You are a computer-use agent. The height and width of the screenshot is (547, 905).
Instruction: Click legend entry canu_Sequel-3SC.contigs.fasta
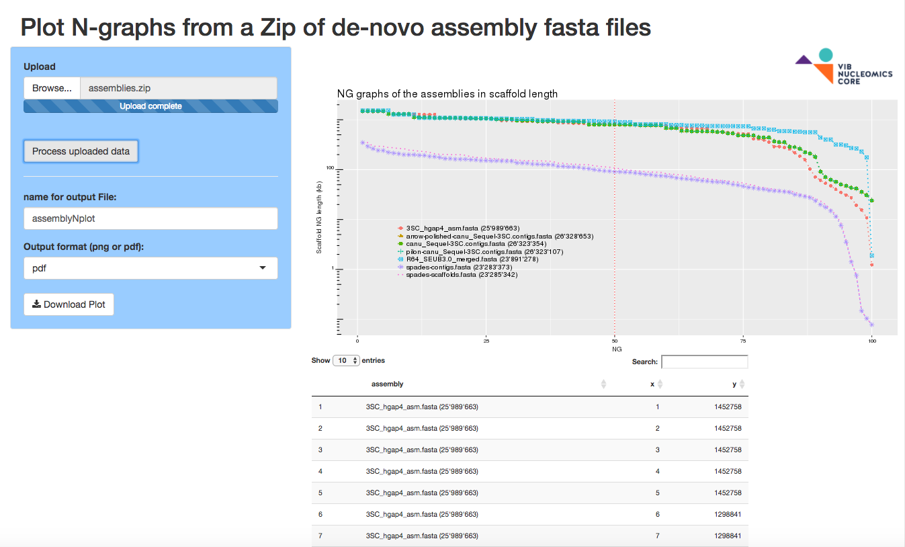[x=476, y=244]
